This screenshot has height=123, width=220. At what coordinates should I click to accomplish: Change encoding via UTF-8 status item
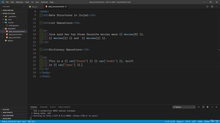[188, 122]
